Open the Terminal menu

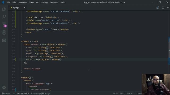point(54,2)
